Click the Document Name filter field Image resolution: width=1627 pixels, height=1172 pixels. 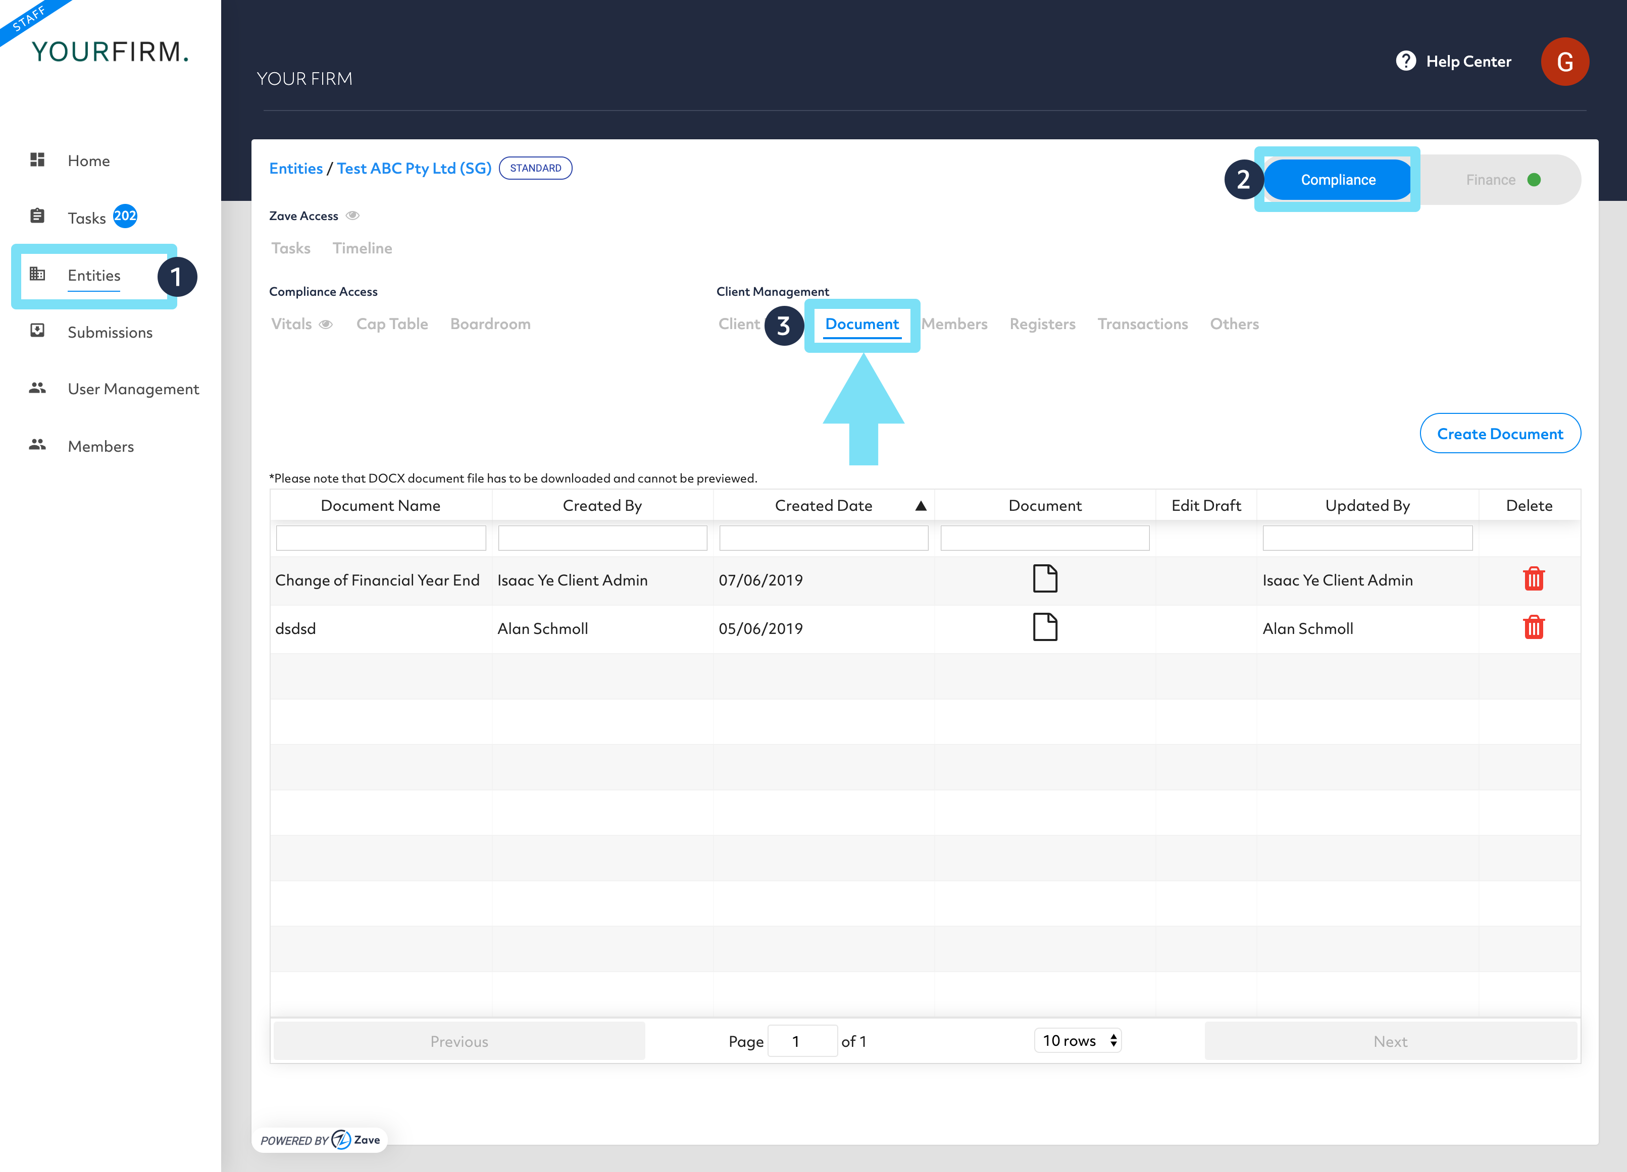pos(381,538)
